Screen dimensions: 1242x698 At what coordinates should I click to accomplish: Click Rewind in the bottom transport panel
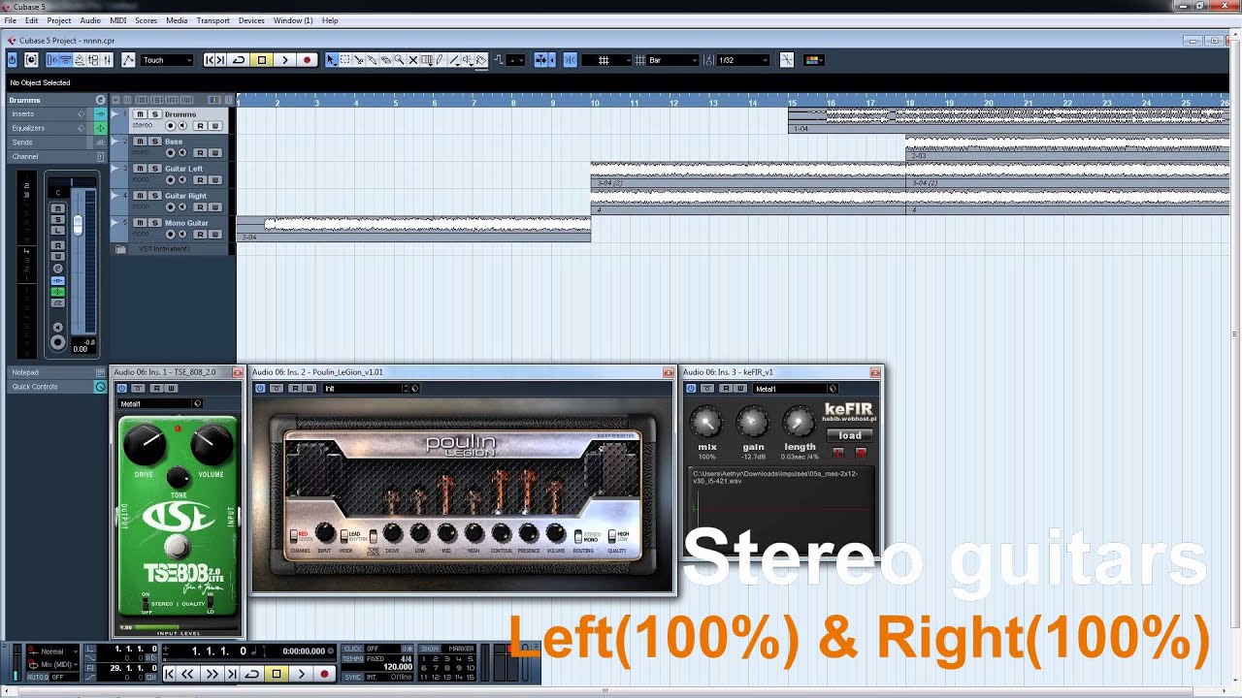pyautogui.click(x=187, y=674)
